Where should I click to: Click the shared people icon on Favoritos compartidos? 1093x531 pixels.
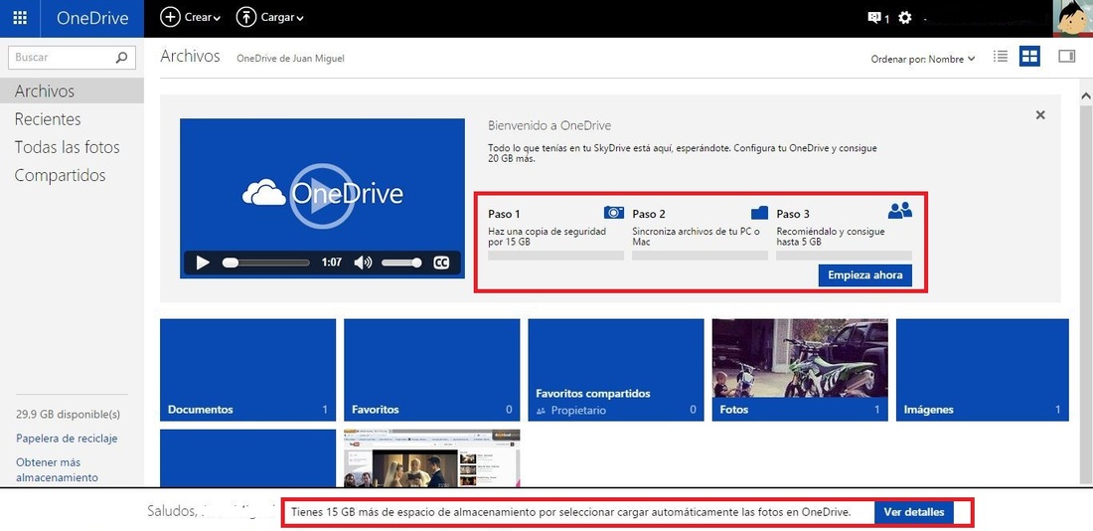(x=541, y=411)
